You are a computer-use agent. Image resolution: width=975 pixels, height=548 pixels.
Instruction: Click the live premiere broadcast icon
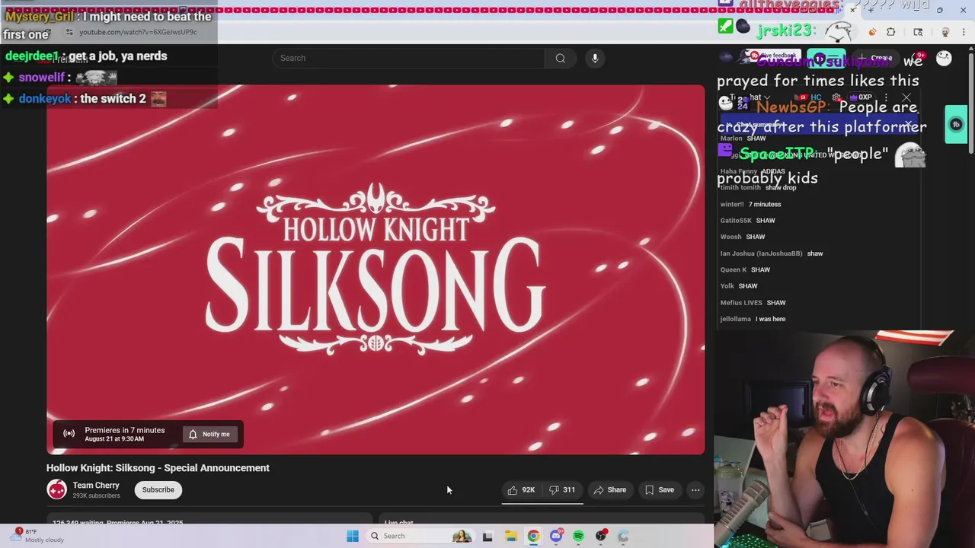pos(69,434)
